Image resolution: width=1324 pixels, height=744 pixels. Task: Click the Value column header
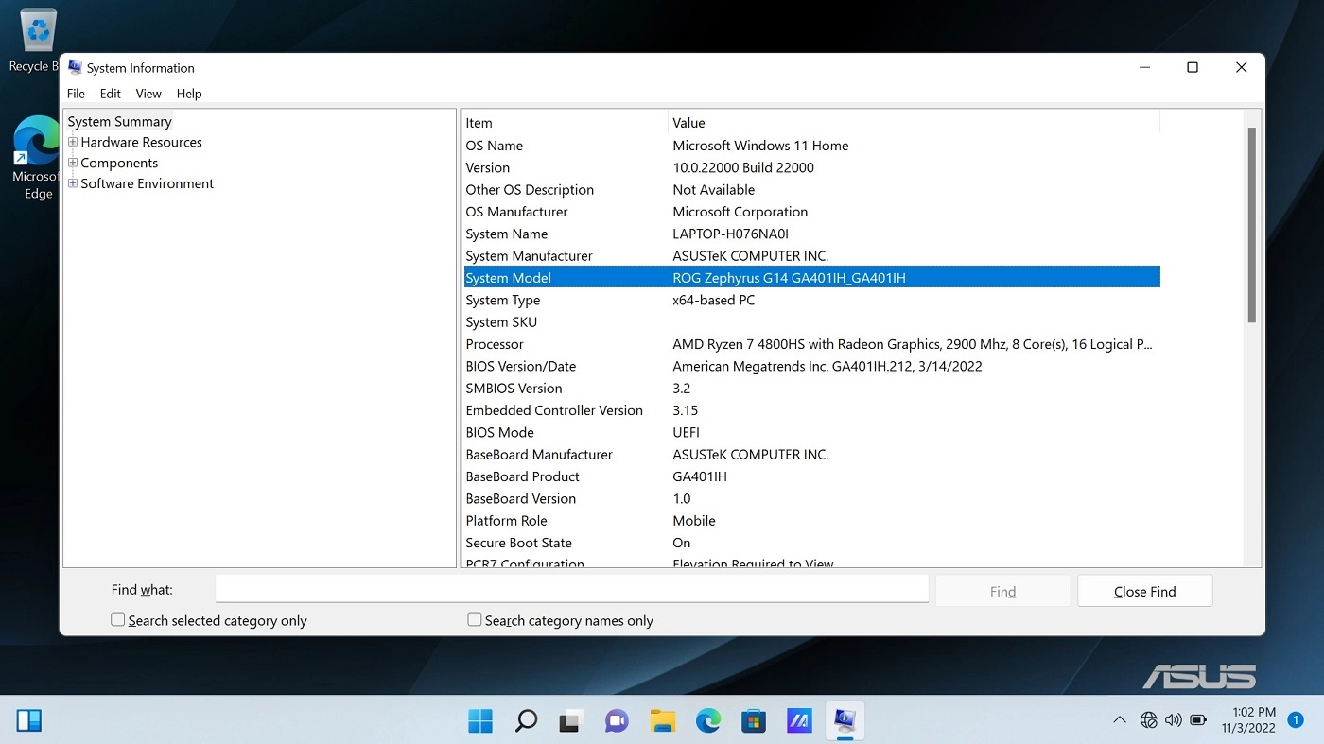point(914,123)
